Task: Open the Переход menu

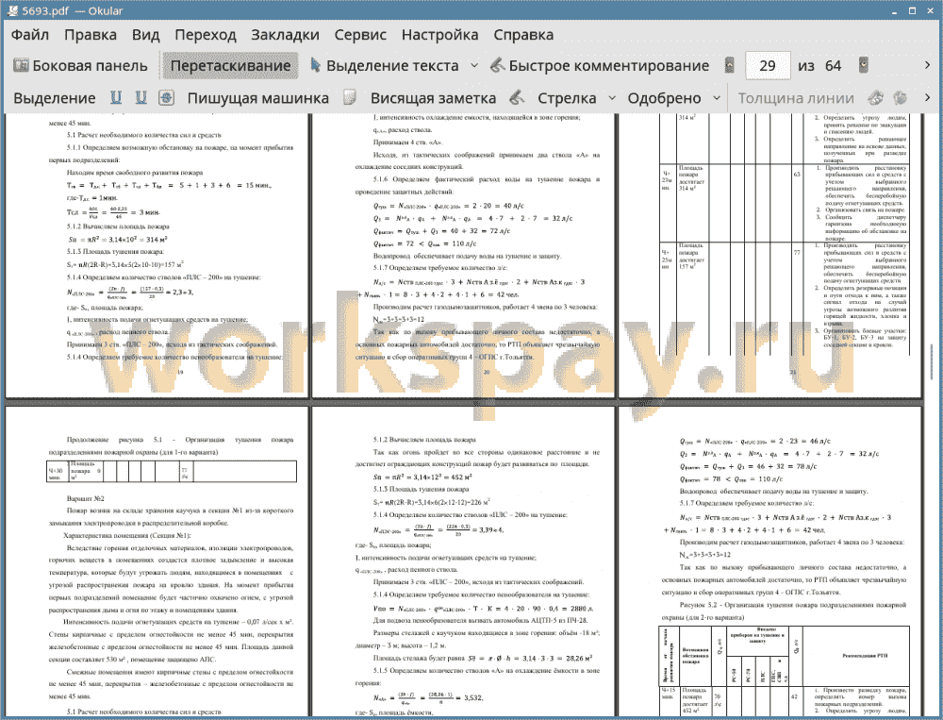Action: 205,35
